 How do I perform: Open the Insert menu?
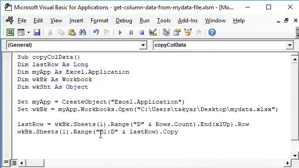76,21
